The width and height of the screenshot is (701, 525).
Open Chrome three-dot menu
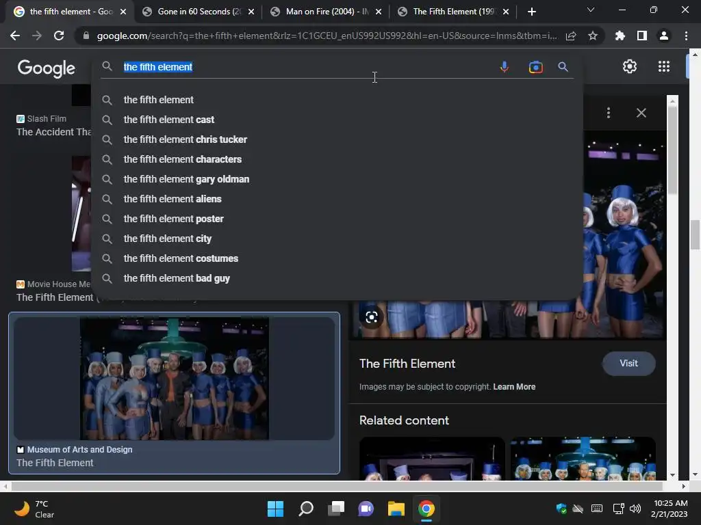(x=686, y=36)
